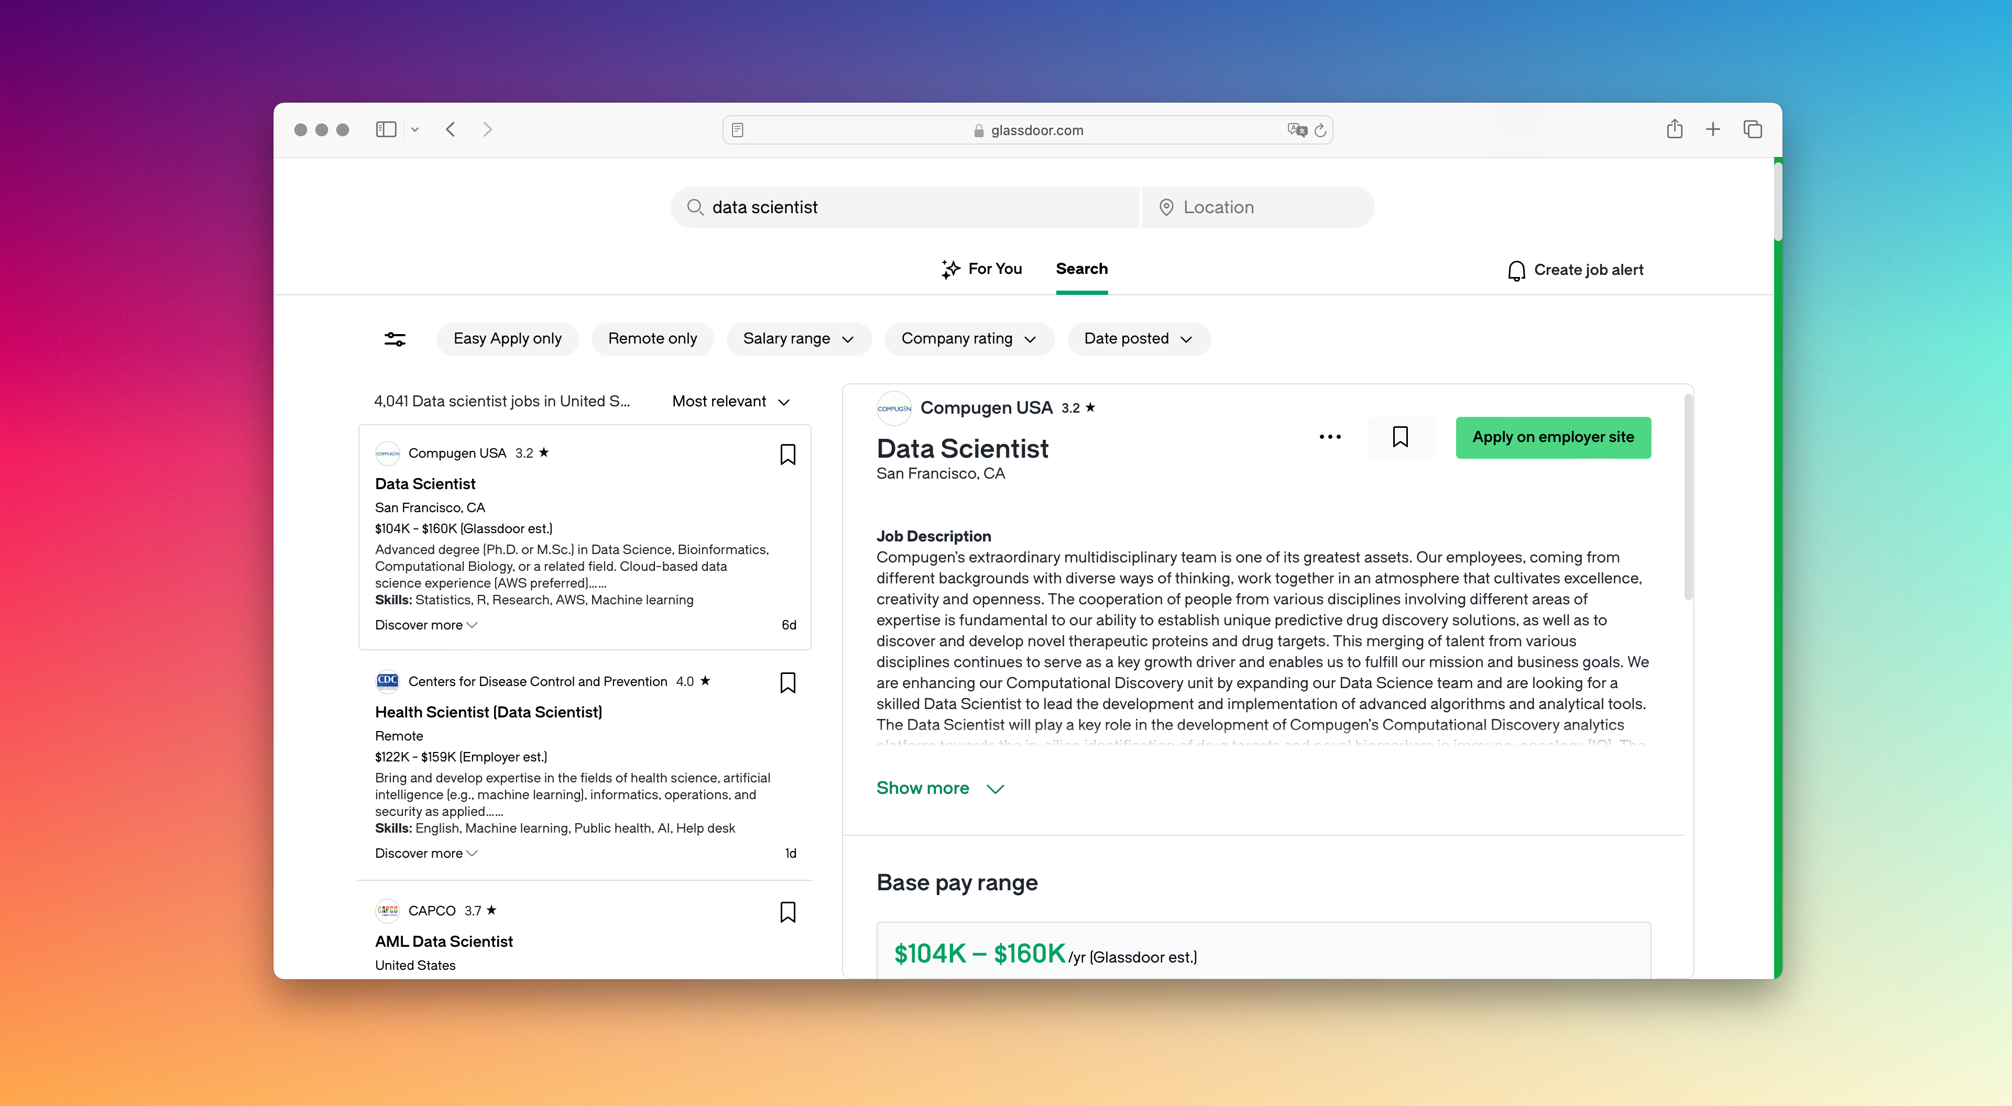
Task: Click the '6d' posting age
Action: [789, 625]
